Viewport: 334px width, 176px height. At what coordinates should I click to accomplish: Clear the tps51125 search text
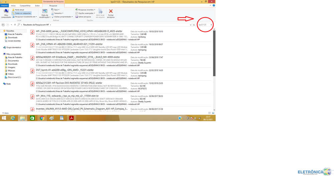(211, 25)
